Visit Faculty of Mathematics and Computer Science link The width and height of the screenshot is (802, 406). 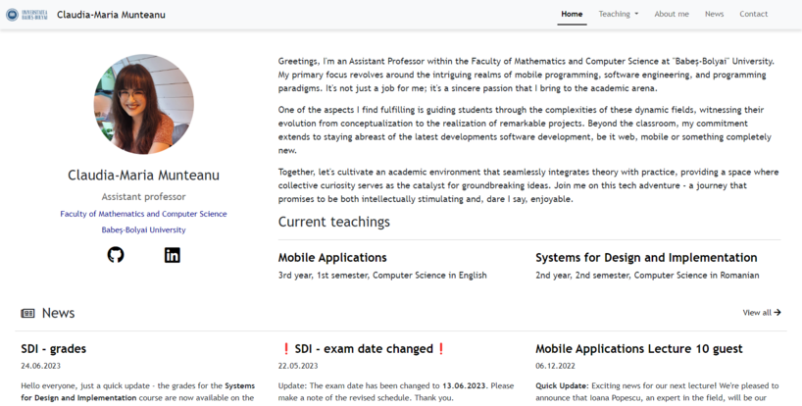[144, 214]
